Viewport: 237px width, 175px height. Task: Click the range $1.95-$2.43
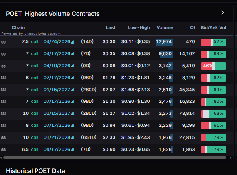(x=136, y=137)
